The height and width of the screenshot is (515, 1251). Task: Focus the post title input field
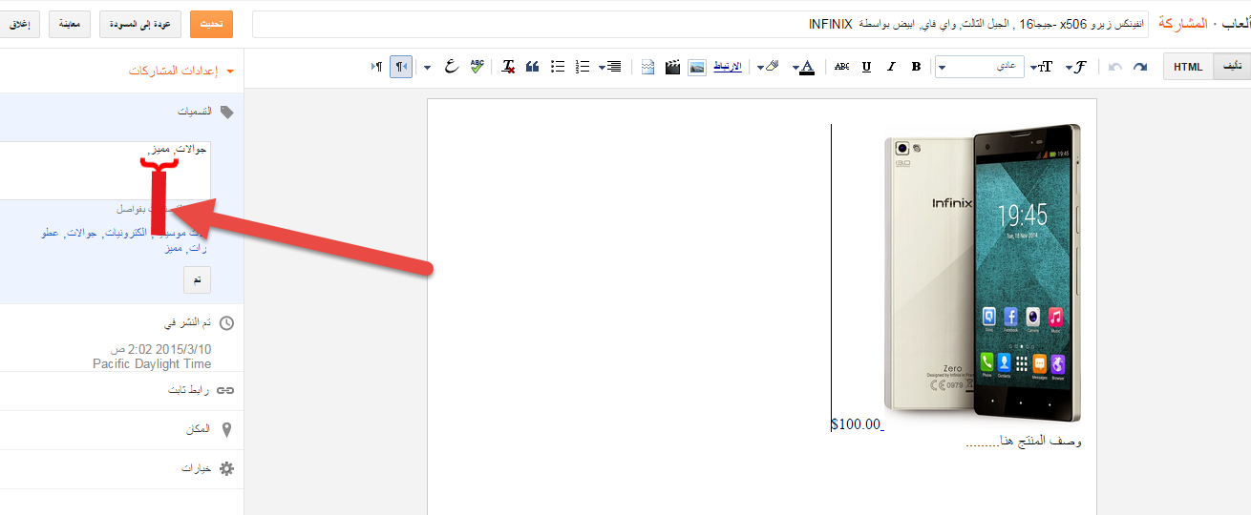coord(700,24)
